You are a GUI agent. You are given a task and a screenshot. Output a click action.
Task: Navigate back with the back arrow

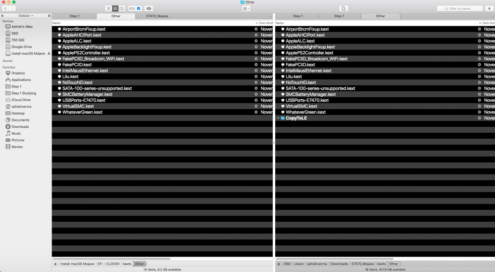pos(5,8)
